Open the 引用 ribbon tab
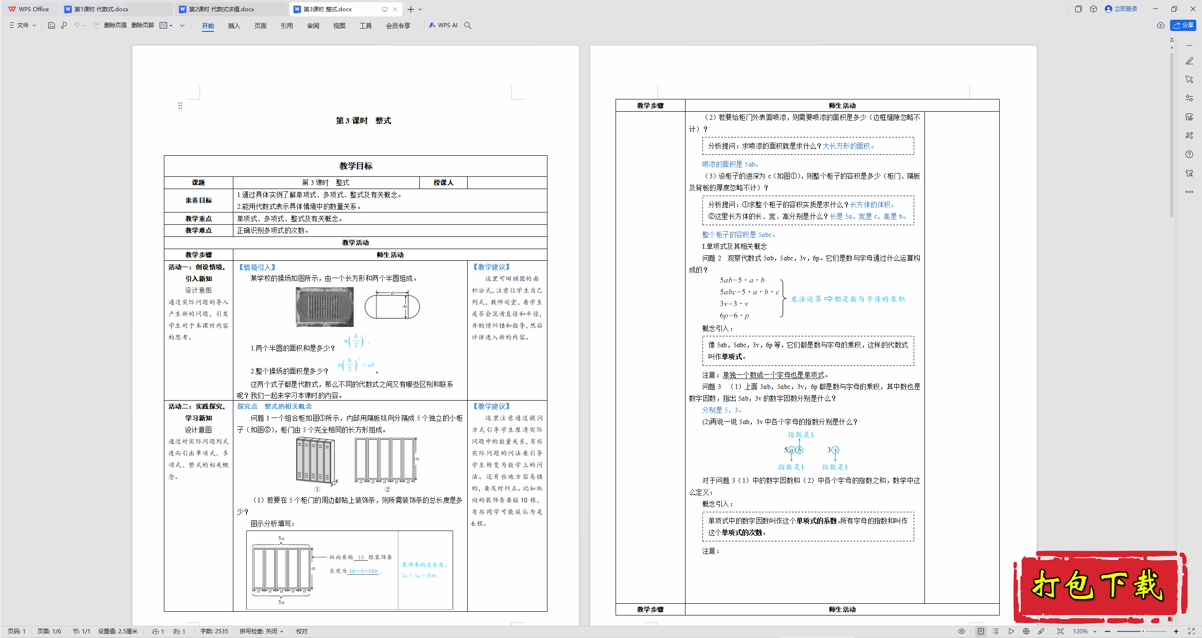The width and height of the screenshot is (1202, 638). (287, 26)
